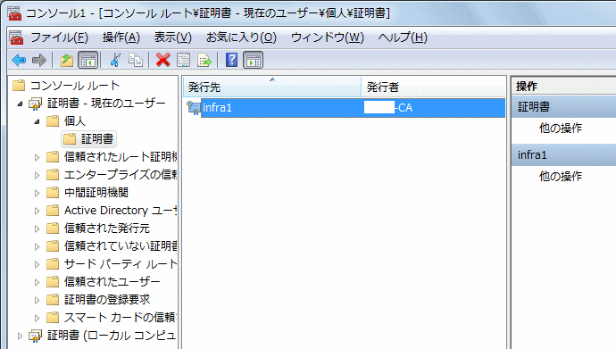Image resolution: width=616 pixels, height=349 pixels.
Task: Expand 証明書 (ローカル コンピューター) node
Action: coord(20,336)
